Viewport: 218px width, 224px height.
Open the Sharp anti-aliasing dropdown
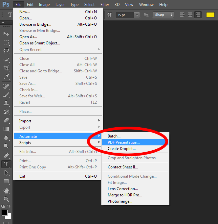(x=163, y=15)
